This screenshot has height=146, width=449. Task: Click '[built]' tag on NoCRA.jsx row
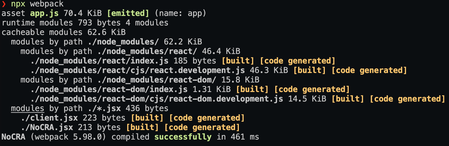[142, 128]
